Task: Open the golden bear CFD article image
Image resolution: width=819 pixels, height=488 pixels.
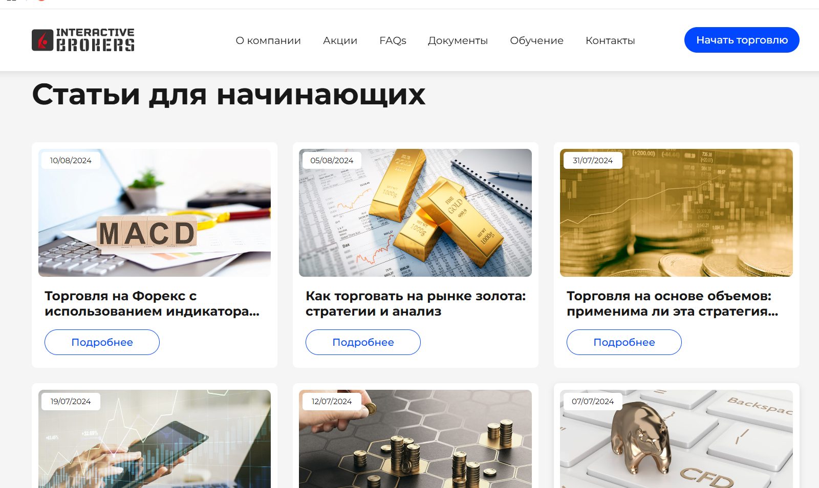Action: click(x=676, y=439)
